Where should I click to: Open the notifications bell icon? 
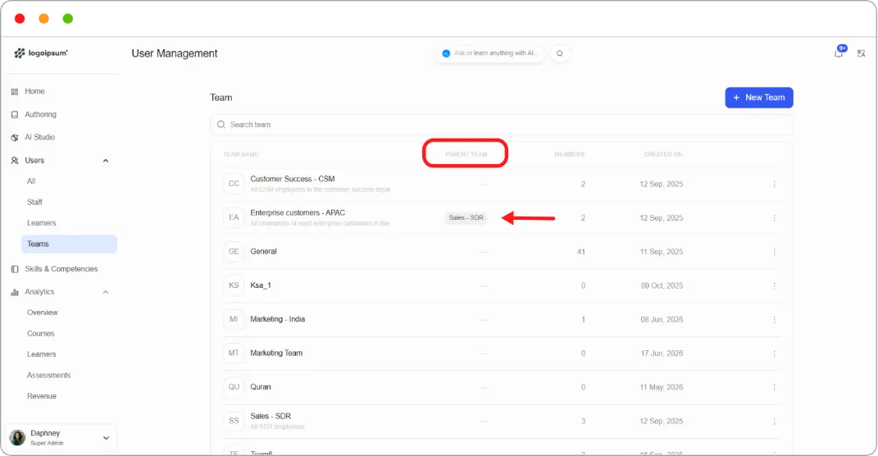coord(839,53)
